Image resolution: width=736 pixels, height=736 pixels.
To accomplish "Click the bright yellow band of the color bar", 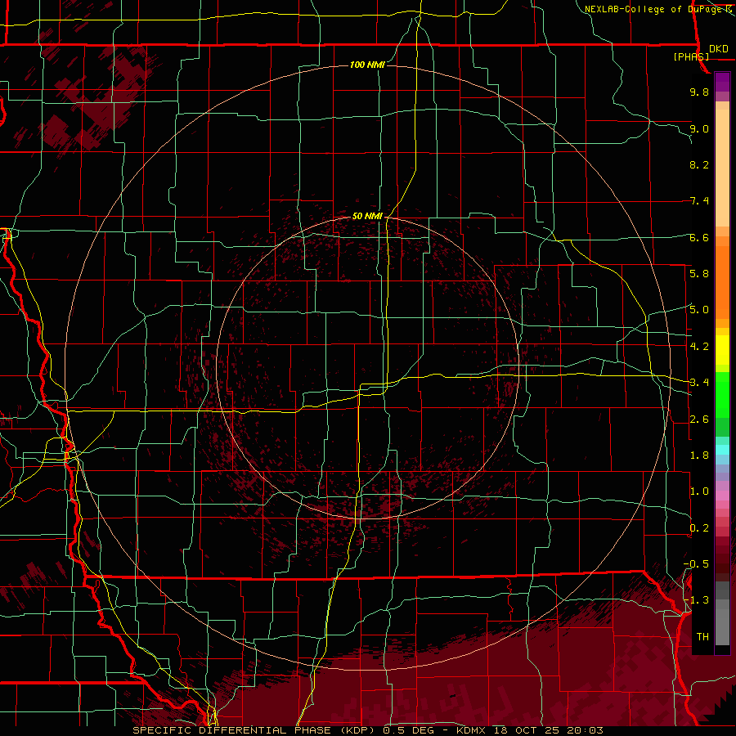I will 722,350.
